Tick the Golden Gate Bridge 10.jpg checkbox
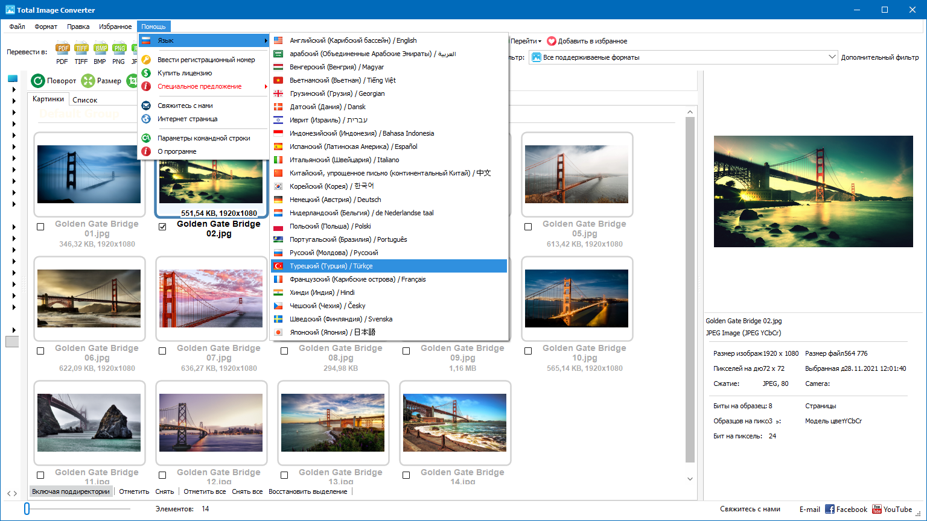 (528, 351)
